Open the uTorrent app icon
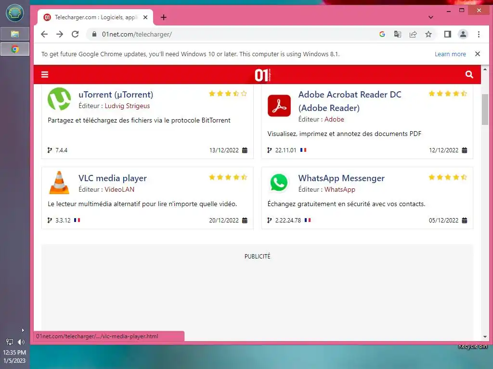Screen dimensions: 493x369 (x=59, y=99)
